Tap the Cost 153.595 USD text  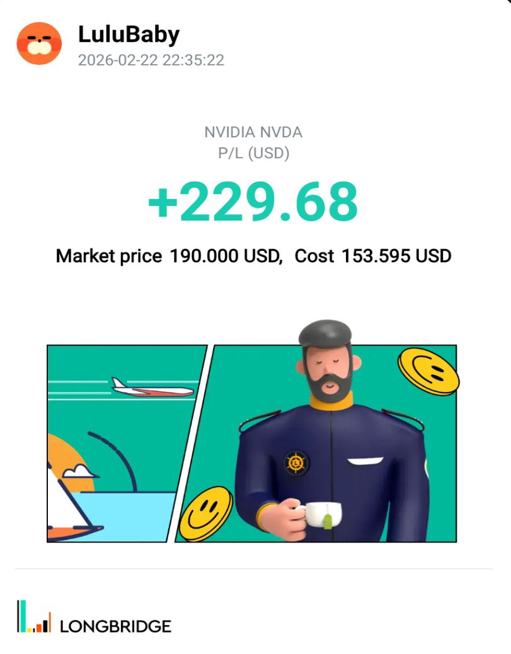(x=373, y=256)
